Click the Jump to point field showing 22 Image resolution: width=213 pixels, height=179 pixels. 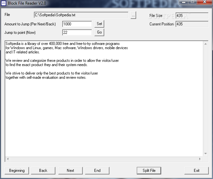77,33
